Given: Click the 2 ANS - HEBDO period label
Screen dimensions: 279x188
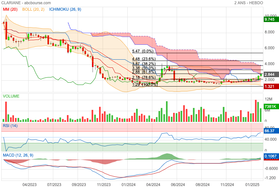Looking at the screenshot, I should coord(248,3).
